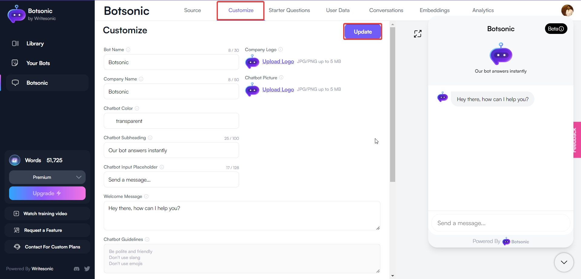Click the Company Logo bot image

252,61
